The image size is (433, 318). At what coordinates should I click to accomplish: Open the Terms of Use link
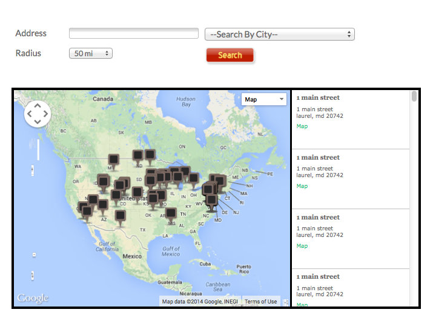click(x=260, y=301)
